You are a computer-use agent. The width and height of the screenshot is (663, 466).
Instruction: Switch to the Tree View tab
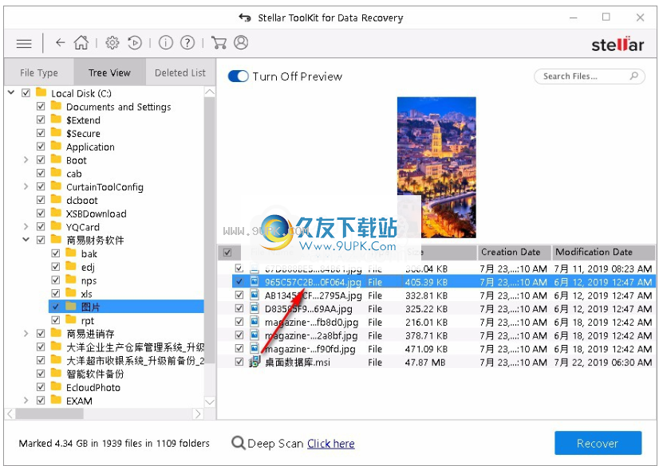(x=109, y=72)
